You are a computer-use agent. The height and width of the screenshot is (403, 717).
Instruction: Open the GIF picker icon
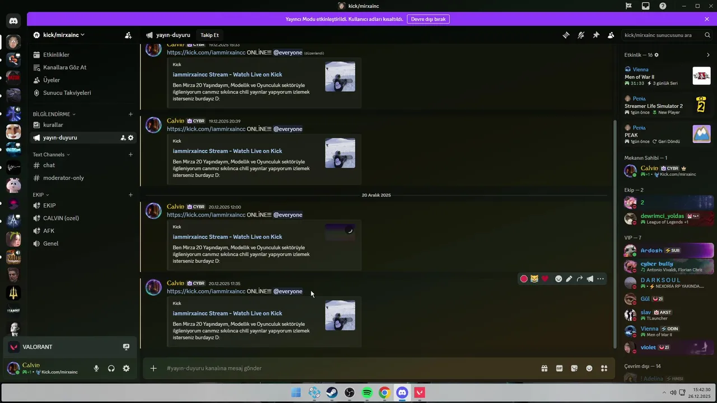tap(559, 368)
